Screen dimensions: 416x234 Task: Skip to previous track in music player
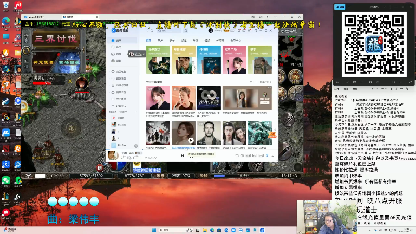183,155
